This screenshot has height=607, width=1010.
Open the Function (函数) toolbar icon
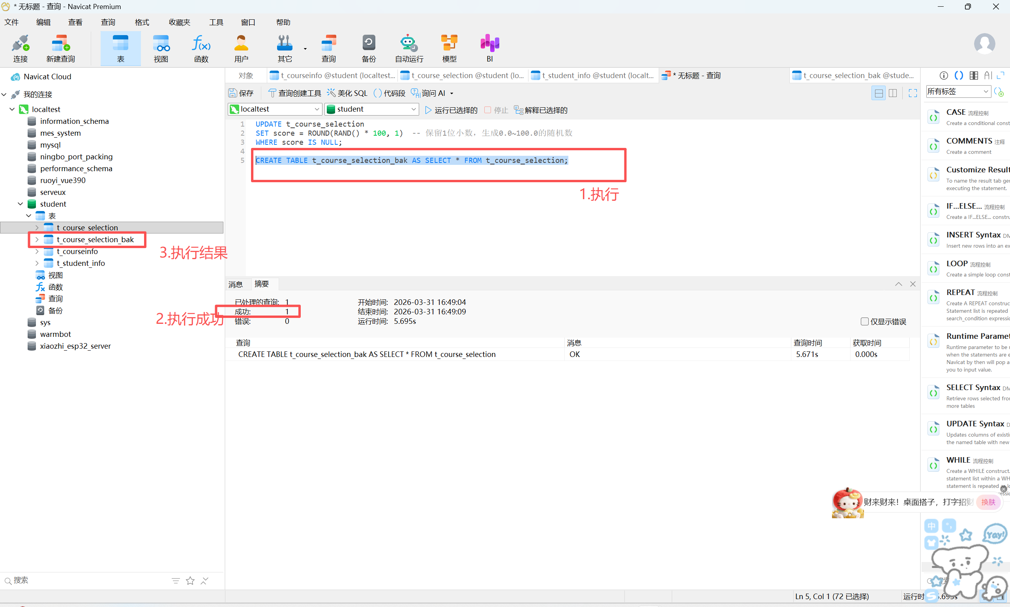pos(201,48)
